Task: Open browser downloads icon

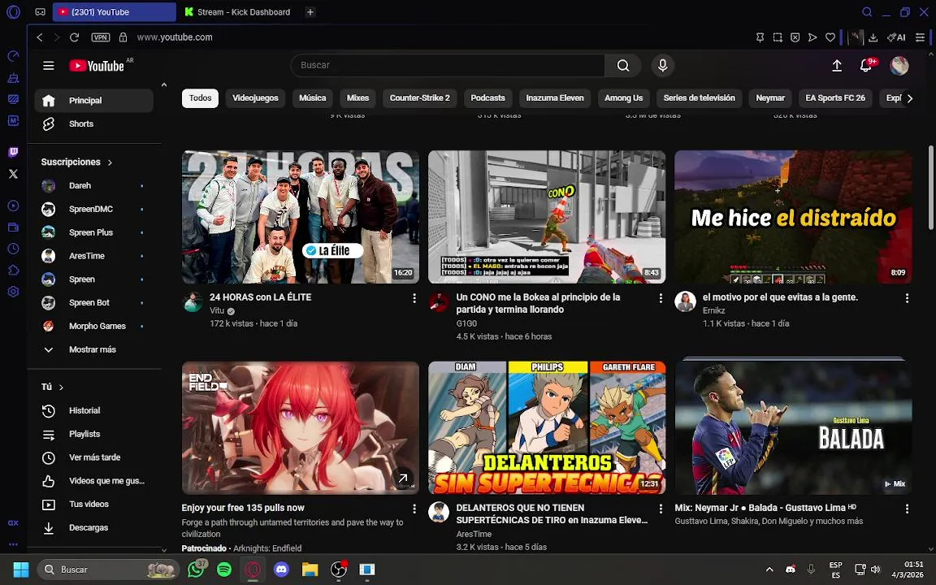Action: (x=873, y=37)
